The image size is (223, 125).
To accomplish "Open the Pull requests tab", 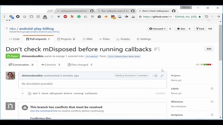I will pyautogui.click(x=38, y=39).
